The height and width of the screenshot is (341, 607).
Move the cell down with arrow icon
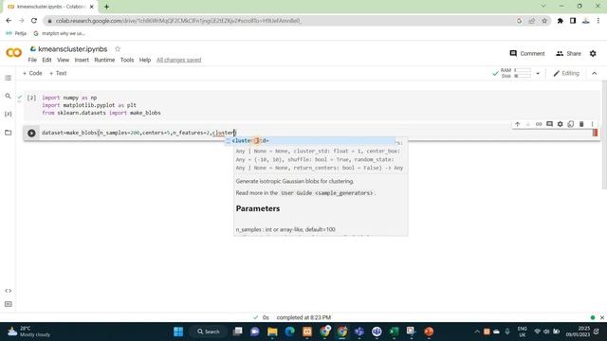click(x=527, y=124)
